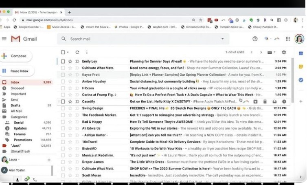Open Laura Hangouts status dropdown

[x=19, y=159]
